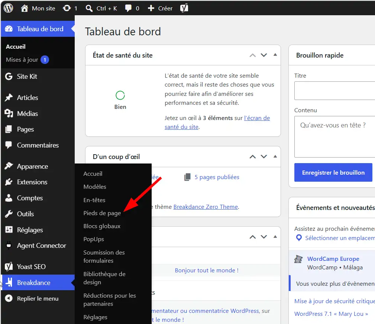Screen dimensions: 375x324
Task: Open the comments bubble in admin bar
Action: click(128, 9)
